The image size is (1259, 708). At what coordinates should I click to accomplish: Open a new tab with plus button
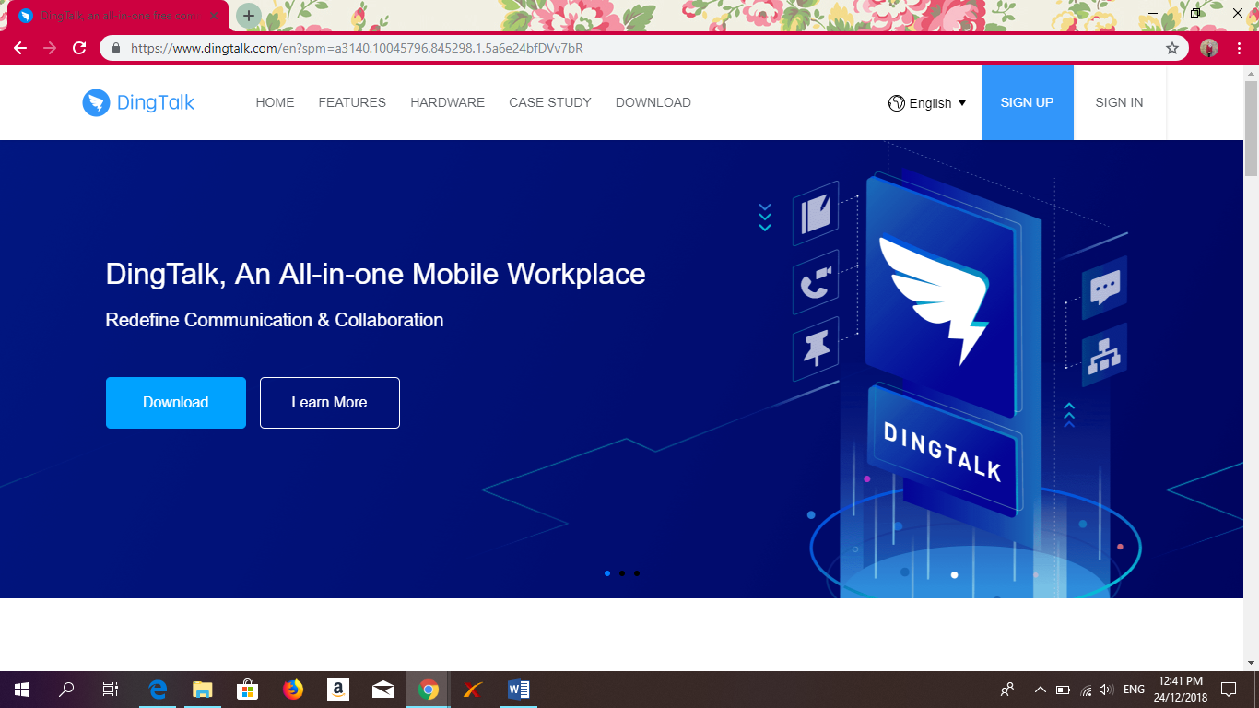[x=248, y=16]
